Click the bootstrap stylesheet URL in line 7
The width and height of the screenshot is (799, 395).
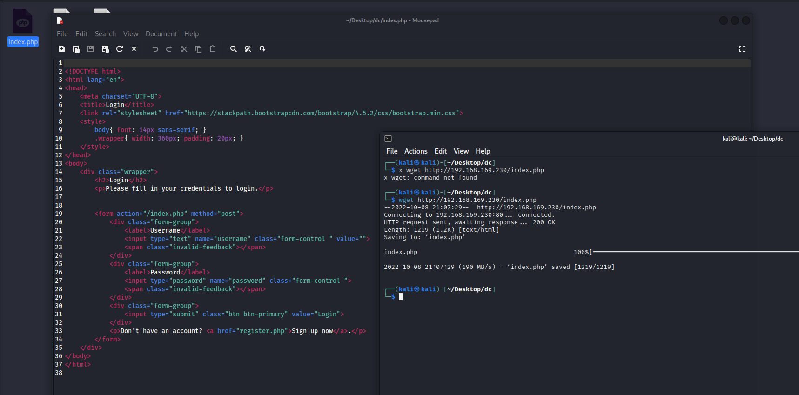click(x=323, y=113)
